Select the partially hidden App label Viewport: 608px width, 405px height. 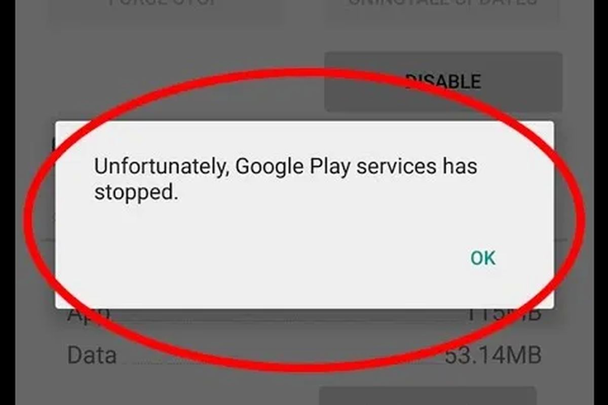pos(89,314)
